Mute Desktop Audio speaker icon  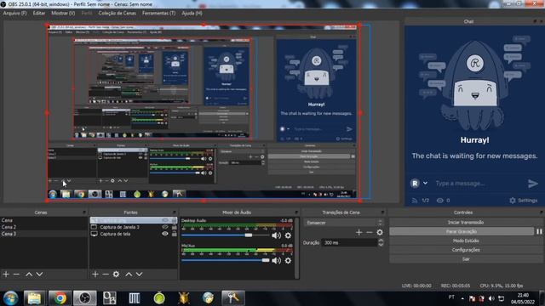pyautogui.click(x=276, y=235)
